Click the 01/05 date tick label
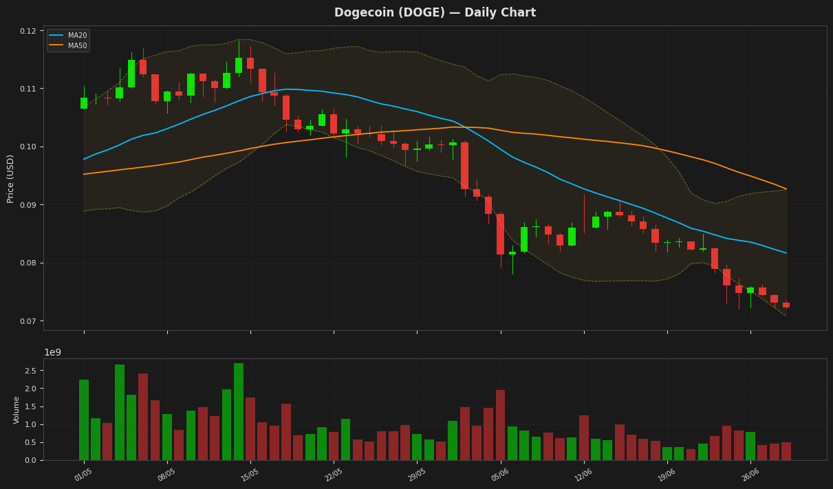Viewport: 833px width, 489px height. [x=83, y=474]
